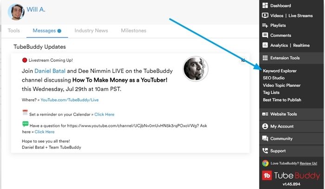325x189 pixels.
Task: Click the Chrome logo icon near review text
Action: tap(265, 163)
